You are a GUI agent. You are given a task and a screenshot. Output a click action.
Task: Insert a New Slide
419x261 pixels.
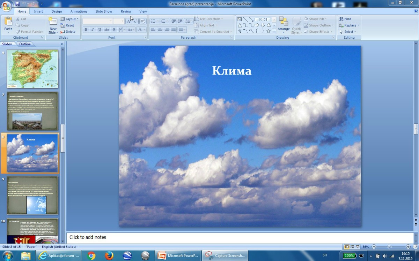tap(53, 25)
